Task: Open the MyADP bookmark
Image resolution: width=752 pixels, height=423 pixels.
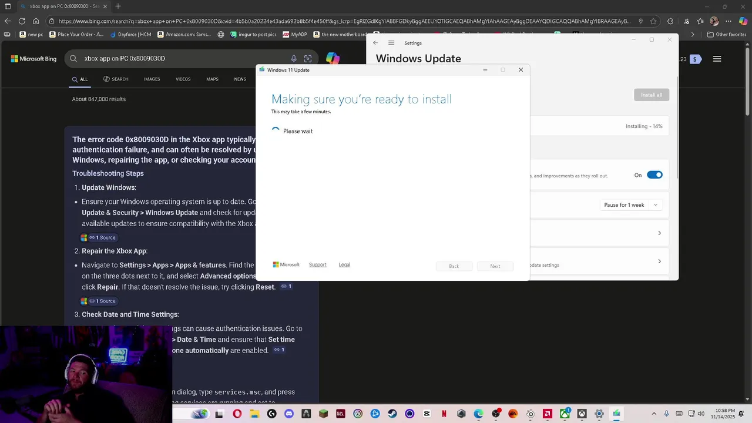Action: click(x=295, y=35)
